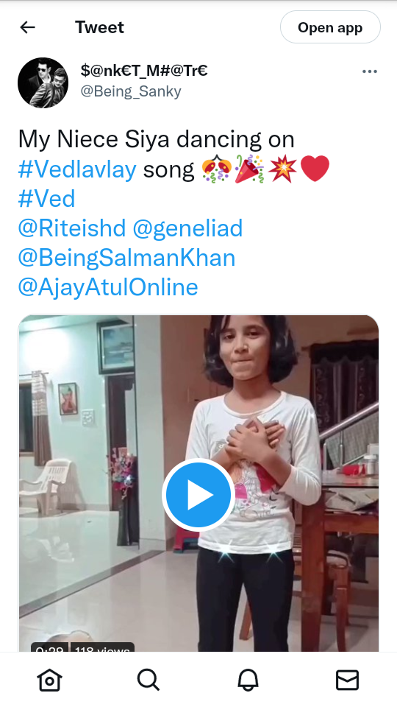Visit the @geneliad mention
Viewport: 397px width, 707px height.
point(187,228)
